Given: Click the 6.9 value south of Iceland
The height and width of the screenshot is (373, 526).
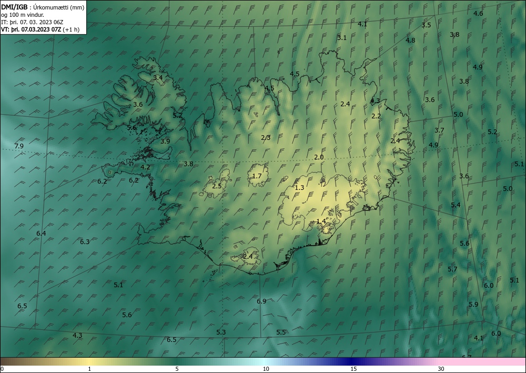Looking at the screenshot, I should [261, 301].
